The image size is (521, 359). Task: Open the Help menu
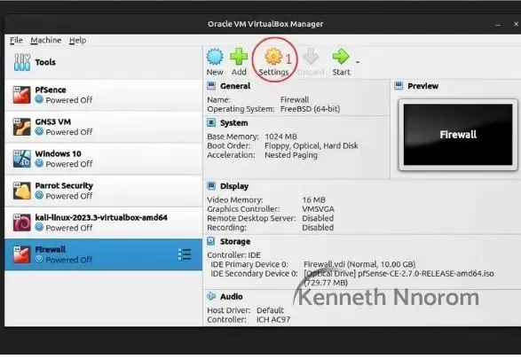tap(77, 40)
